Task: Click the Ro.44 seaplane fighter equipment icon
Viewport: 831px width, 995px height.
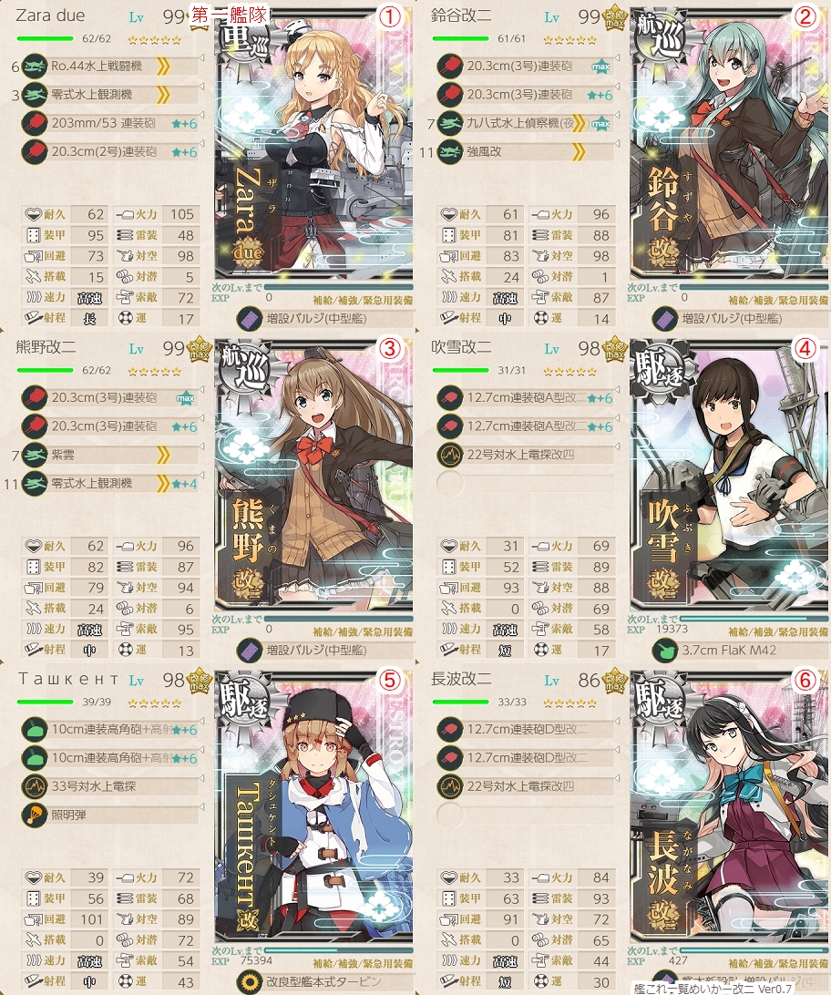Action: pyautogui.click(x=35, y=66)
